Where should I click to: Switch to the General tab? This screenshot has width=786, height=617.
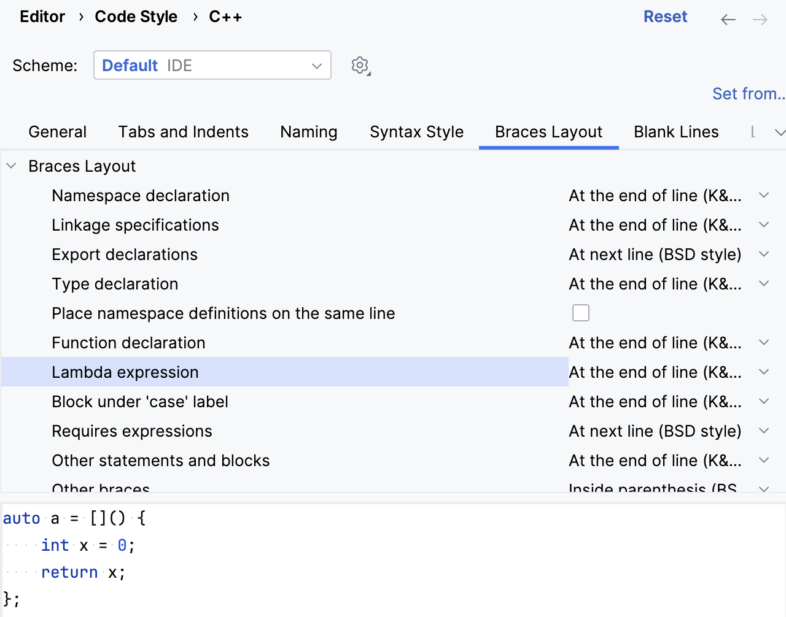click(57, 131)
